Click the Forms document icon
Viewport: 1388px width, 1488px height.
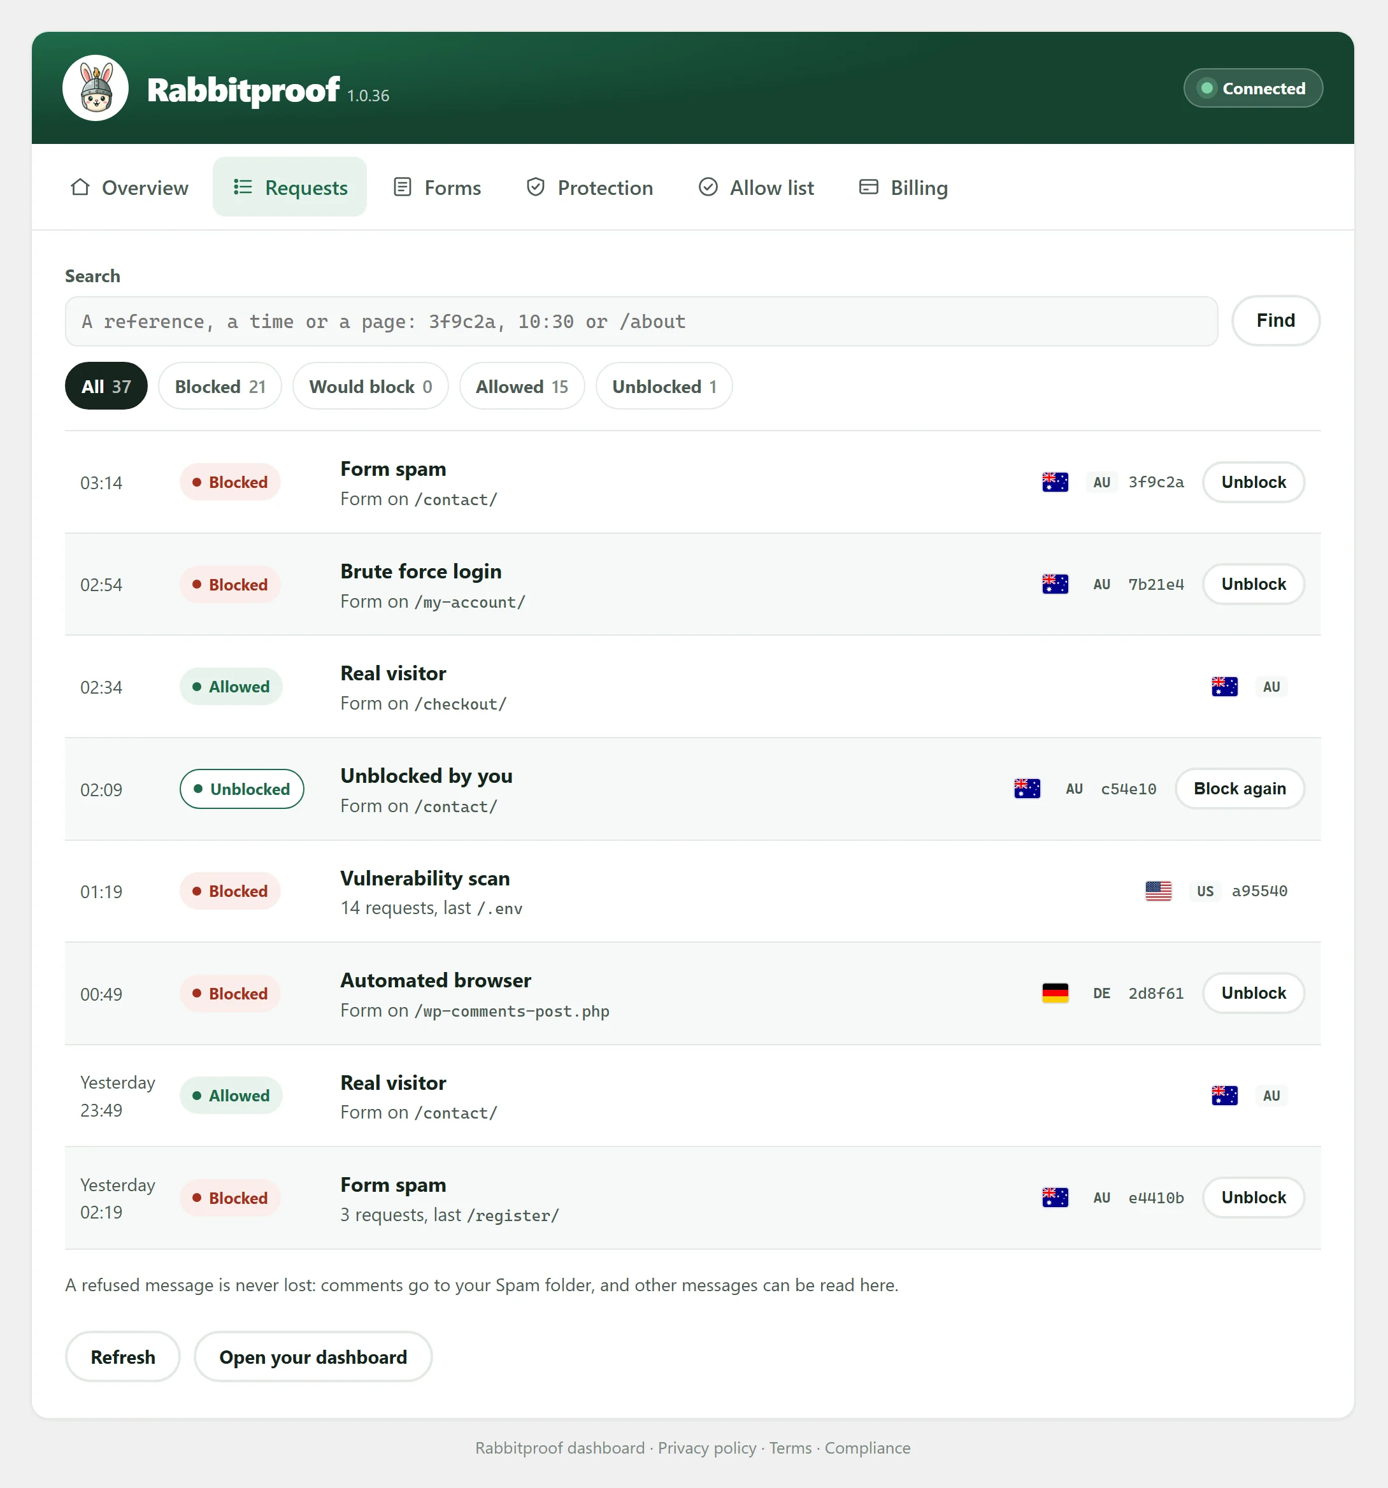click(403, 187)
